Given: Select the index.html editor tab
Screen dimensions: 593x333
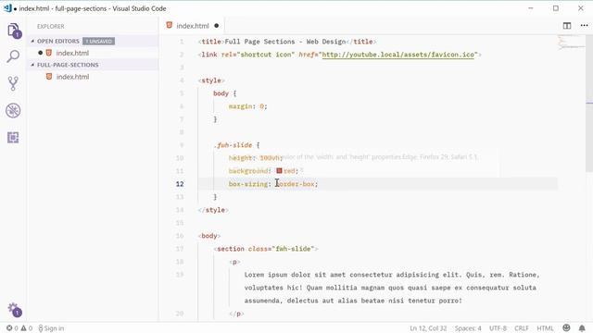Looking at the screenshot, I should [x=193, y=26].
